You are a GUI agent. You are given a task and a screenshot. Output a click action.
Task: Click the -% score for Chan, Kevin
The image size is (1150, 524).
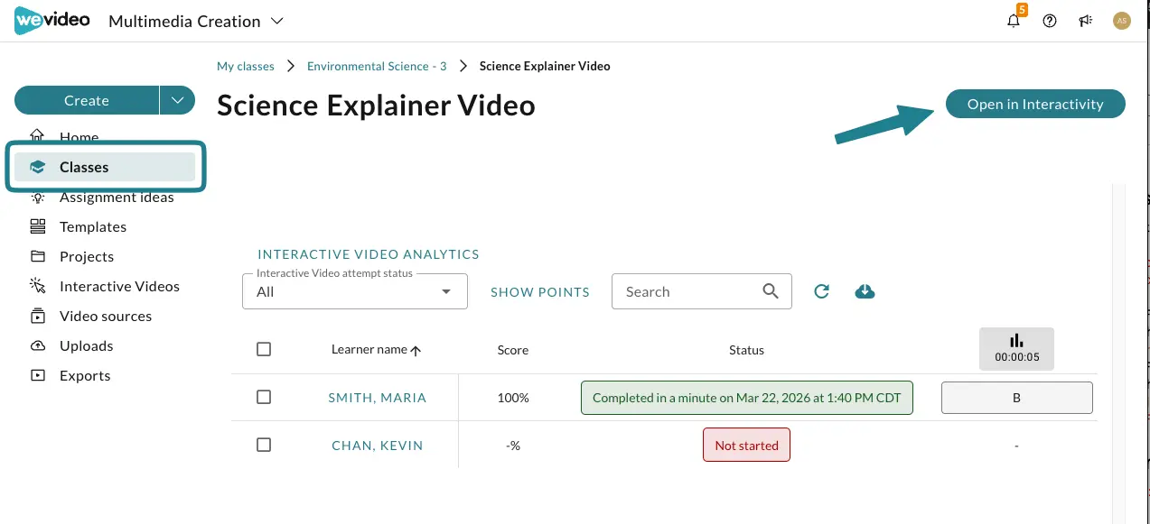tap(513, 446)
